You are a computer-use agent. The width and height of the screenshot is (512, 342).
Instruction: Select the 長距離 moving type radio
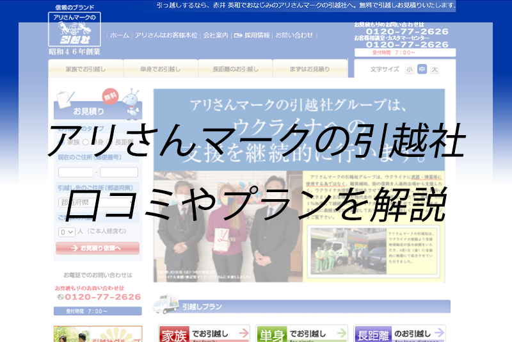click(109, 142)
